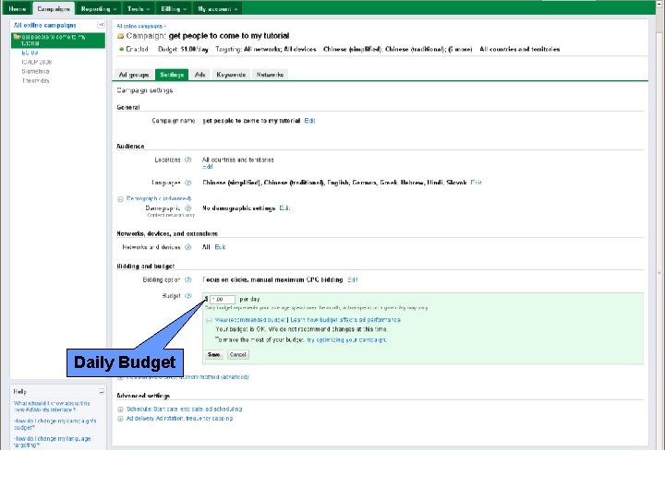
Task: Select the tutorial campaign in the sidebar
Action: click(x=57, y=41)
